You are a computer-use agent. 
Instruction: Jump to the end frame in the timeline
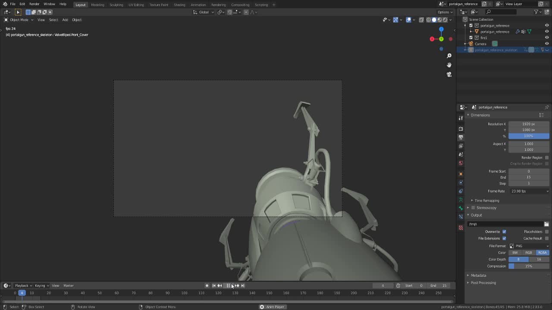(x=243, y=285)
